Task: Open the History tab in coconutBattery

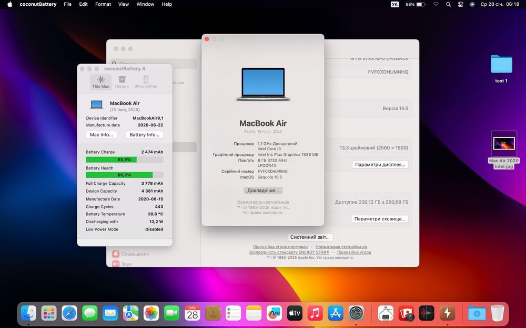Action: coord(122,82)
